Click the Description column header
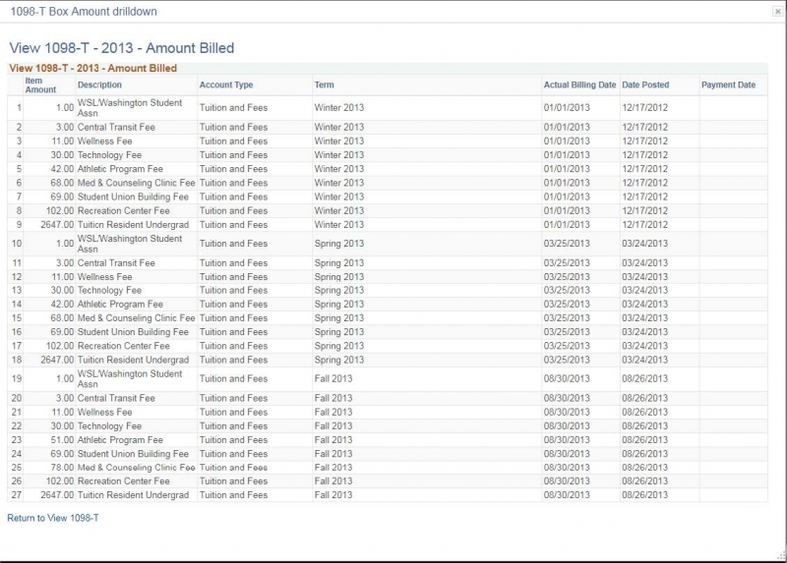Image resolution: width=787 pixels, height=563 pixels. click(x=99, y=84)
